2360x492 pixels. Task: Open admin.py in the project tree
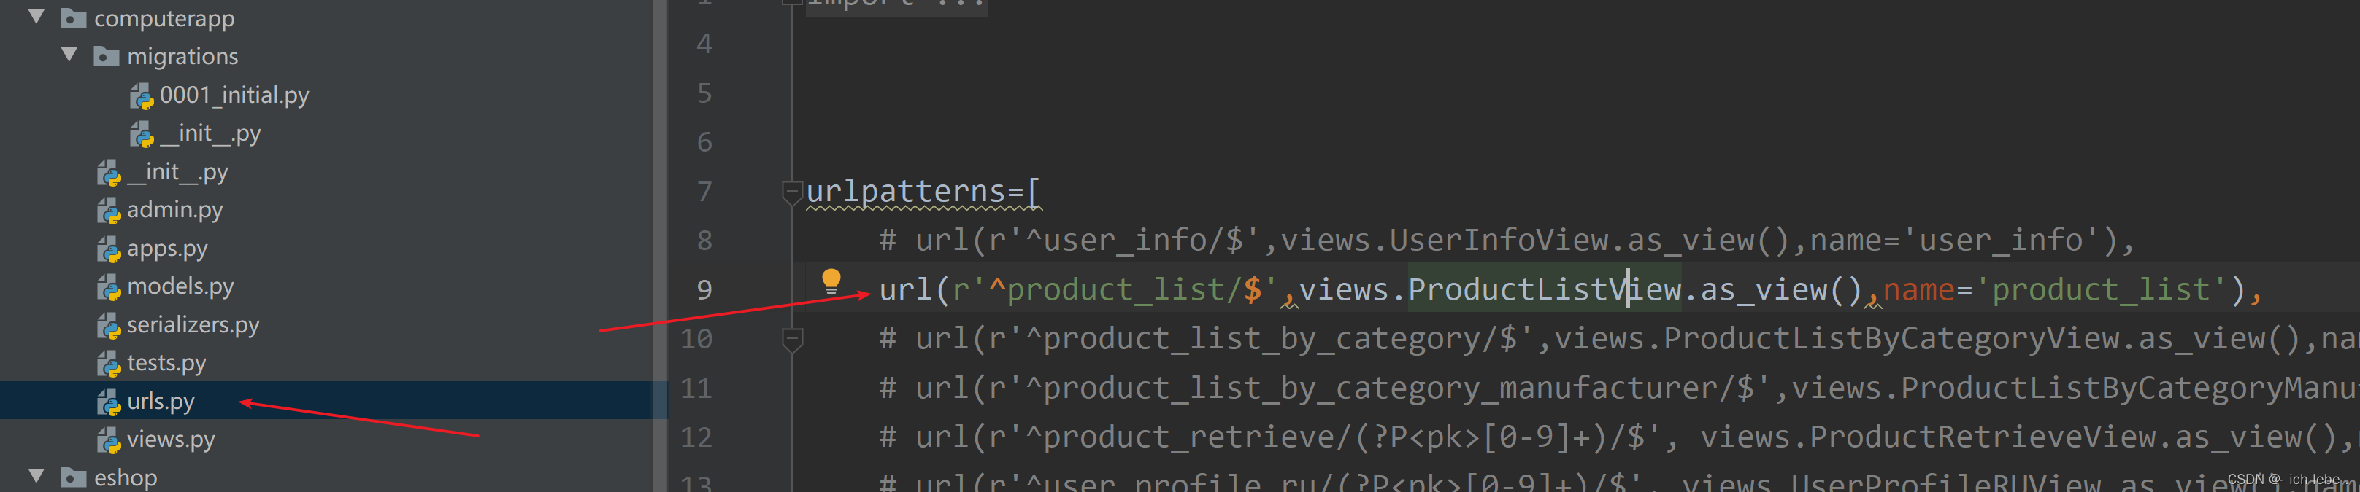[175, 209]
